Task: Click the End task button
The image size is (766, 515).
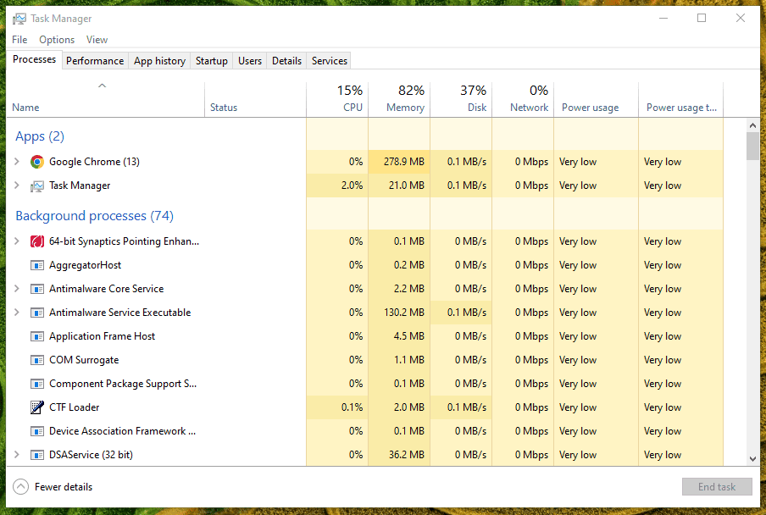Action: pyautogui.click(x=717, y=487)
